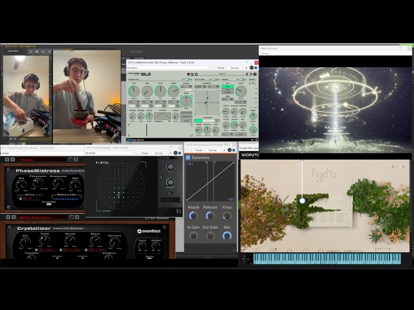
Task: Toggle the Spatializer on/off switch in Silo
Action: click(x=215, y=79)
